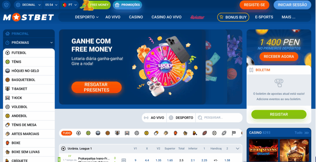
Task: Open the PT language dropdown
Action: coord(69,5)
